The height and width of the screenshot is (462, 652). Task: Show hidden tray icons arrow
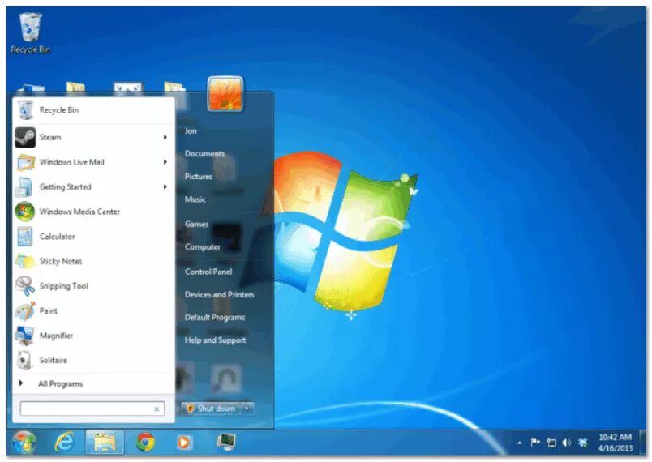point(520,443)
